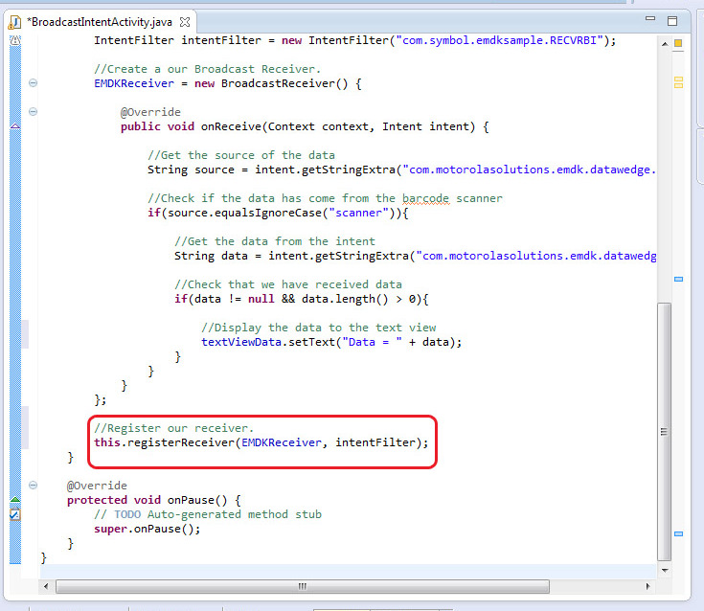Screen dimensions: 704x611
Task: Collapse the onPause method fold toggle
Action: [x=34, y=486]
